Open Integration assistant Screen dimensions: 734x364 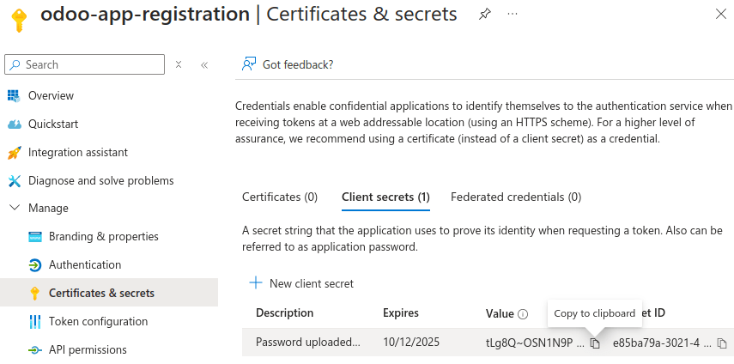[77, 152]
